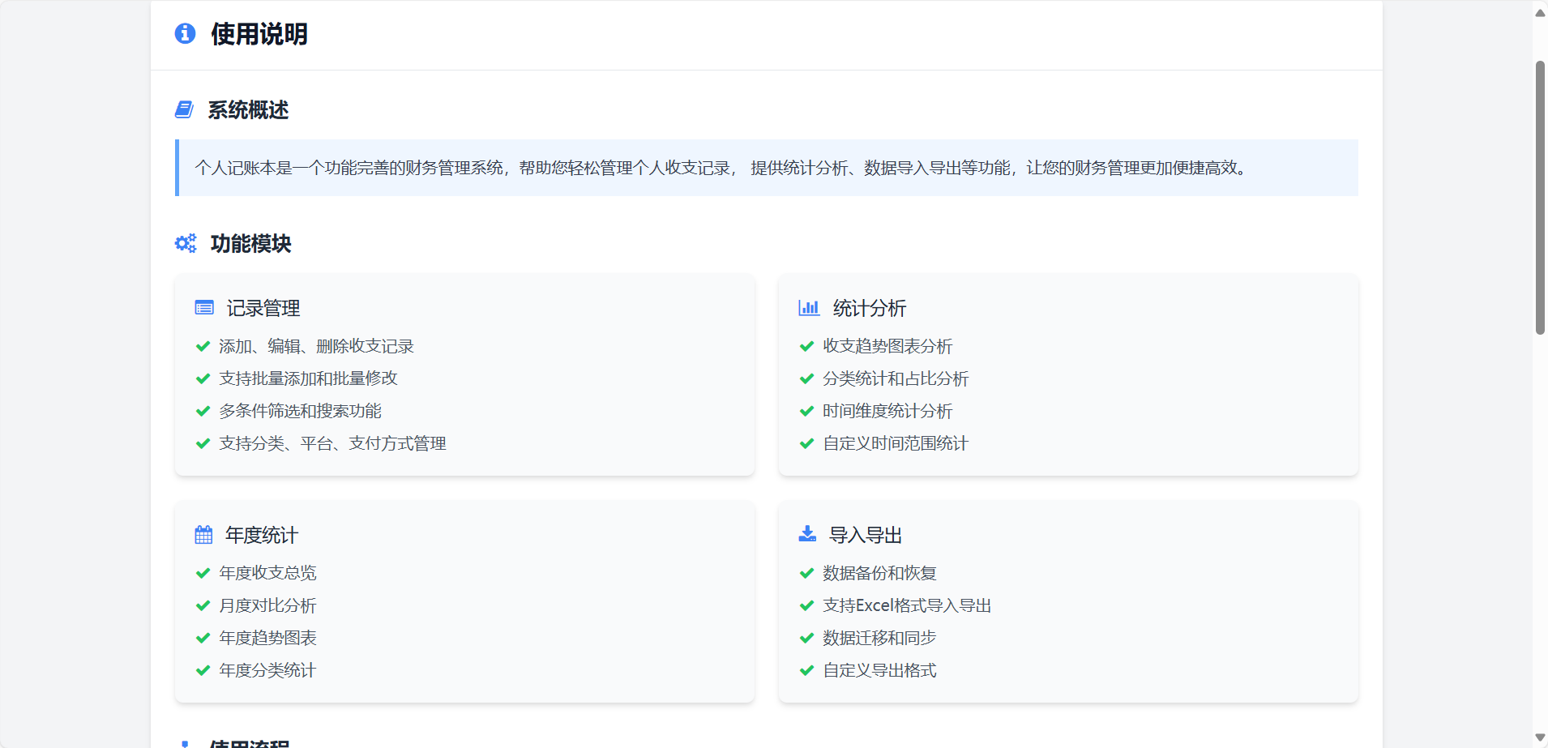Click the scrollbar down arrow
The height and width of the screenshot is (748, 1548).
(1540, 737)
